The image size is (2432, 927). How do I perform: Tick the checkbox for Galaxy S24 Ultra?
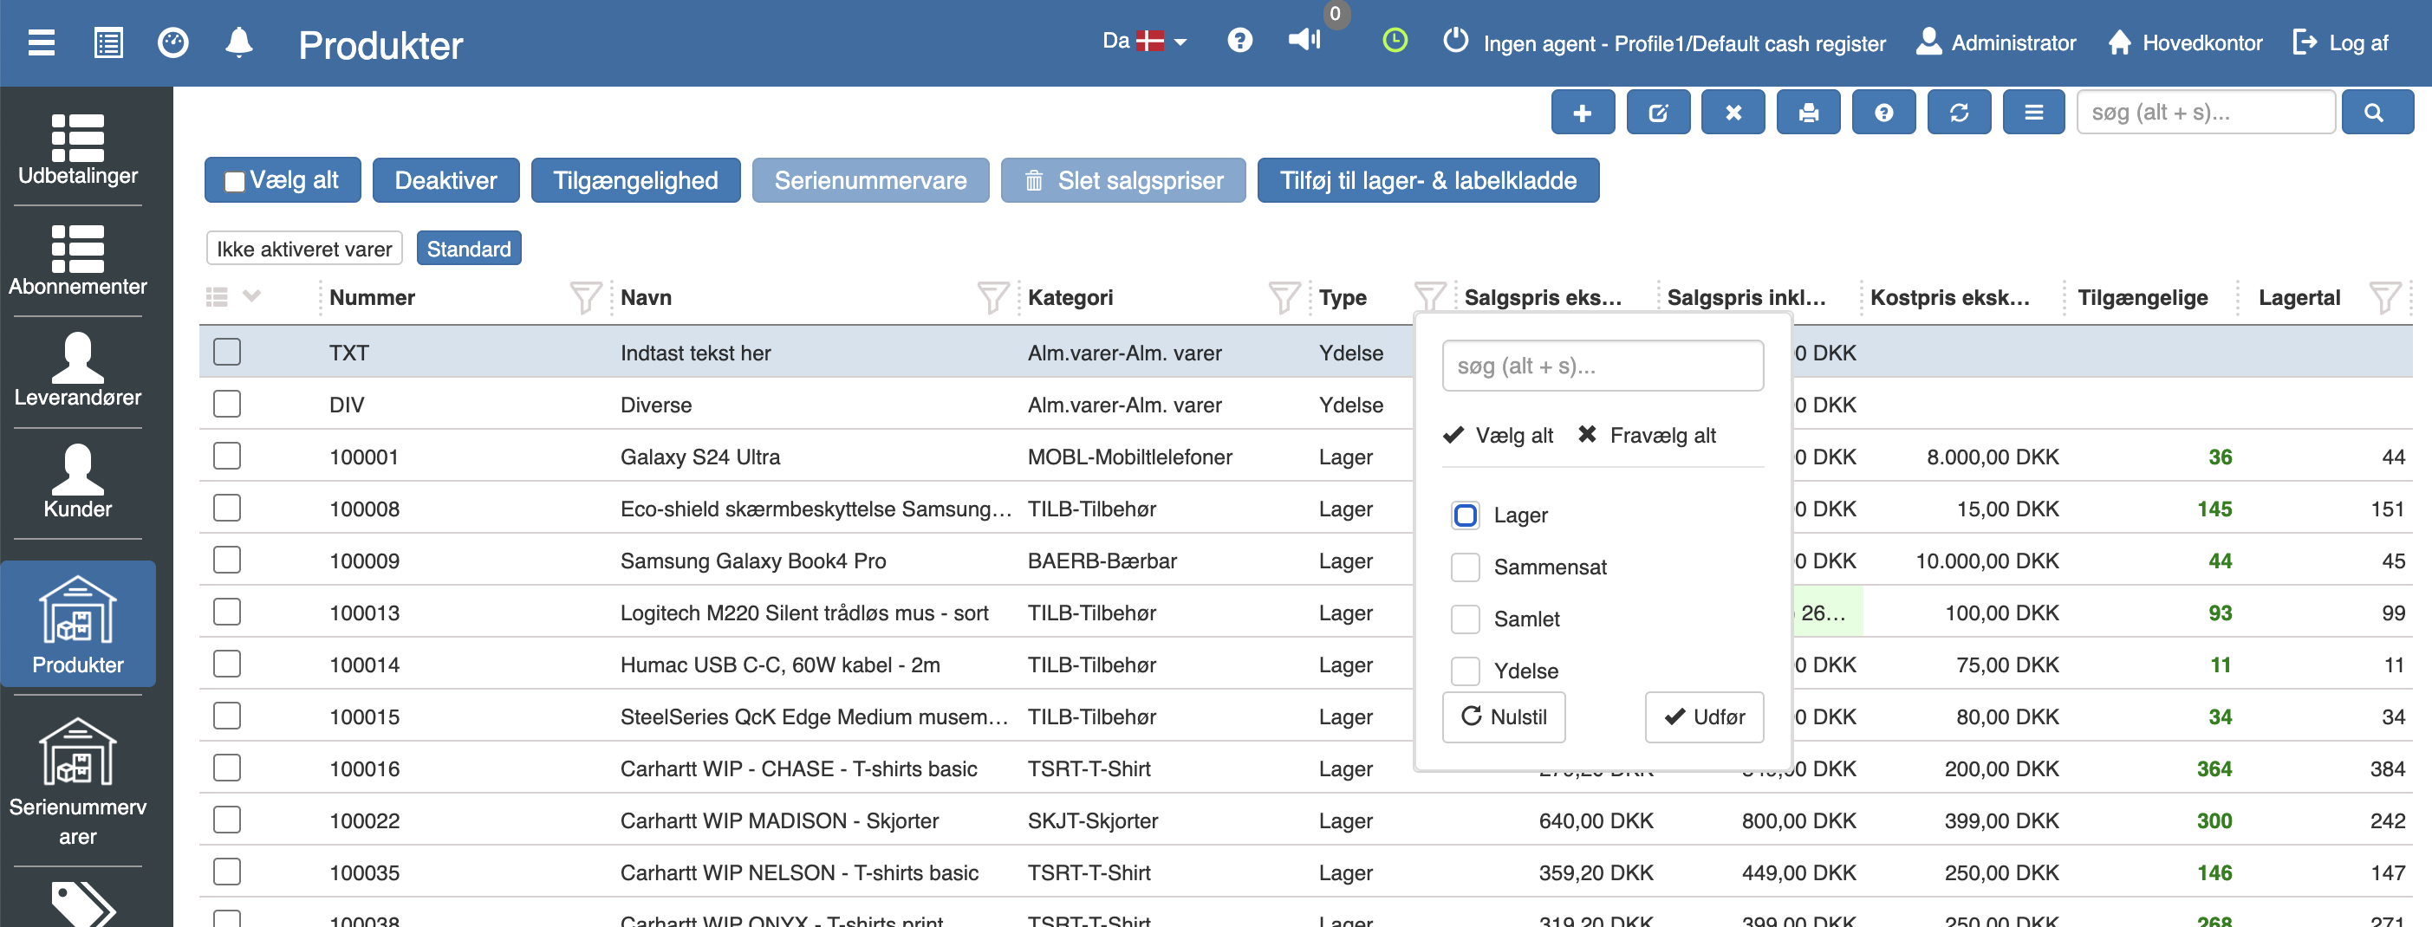point(226,457)
